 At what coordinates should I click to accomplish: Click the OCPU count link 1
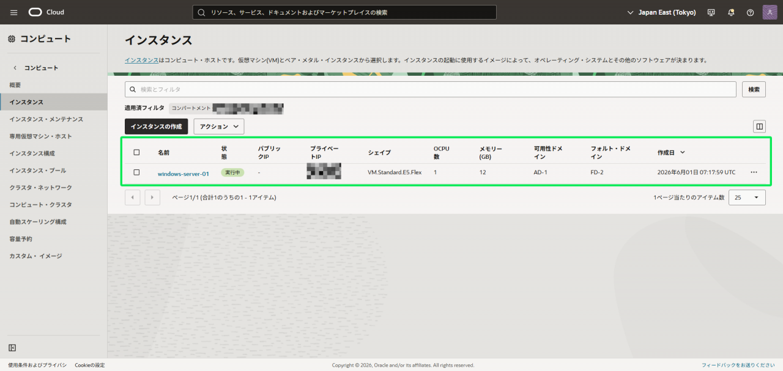pyautogui.click(x=436, y=172)
